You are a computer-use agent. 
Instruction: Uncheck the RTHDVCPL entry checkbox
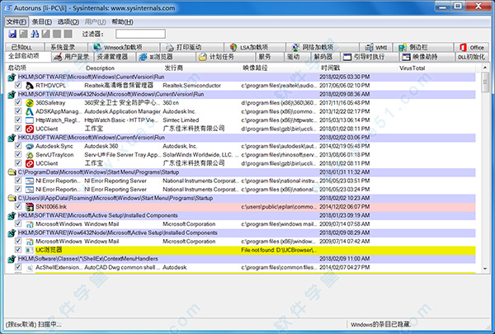(18, 85)
